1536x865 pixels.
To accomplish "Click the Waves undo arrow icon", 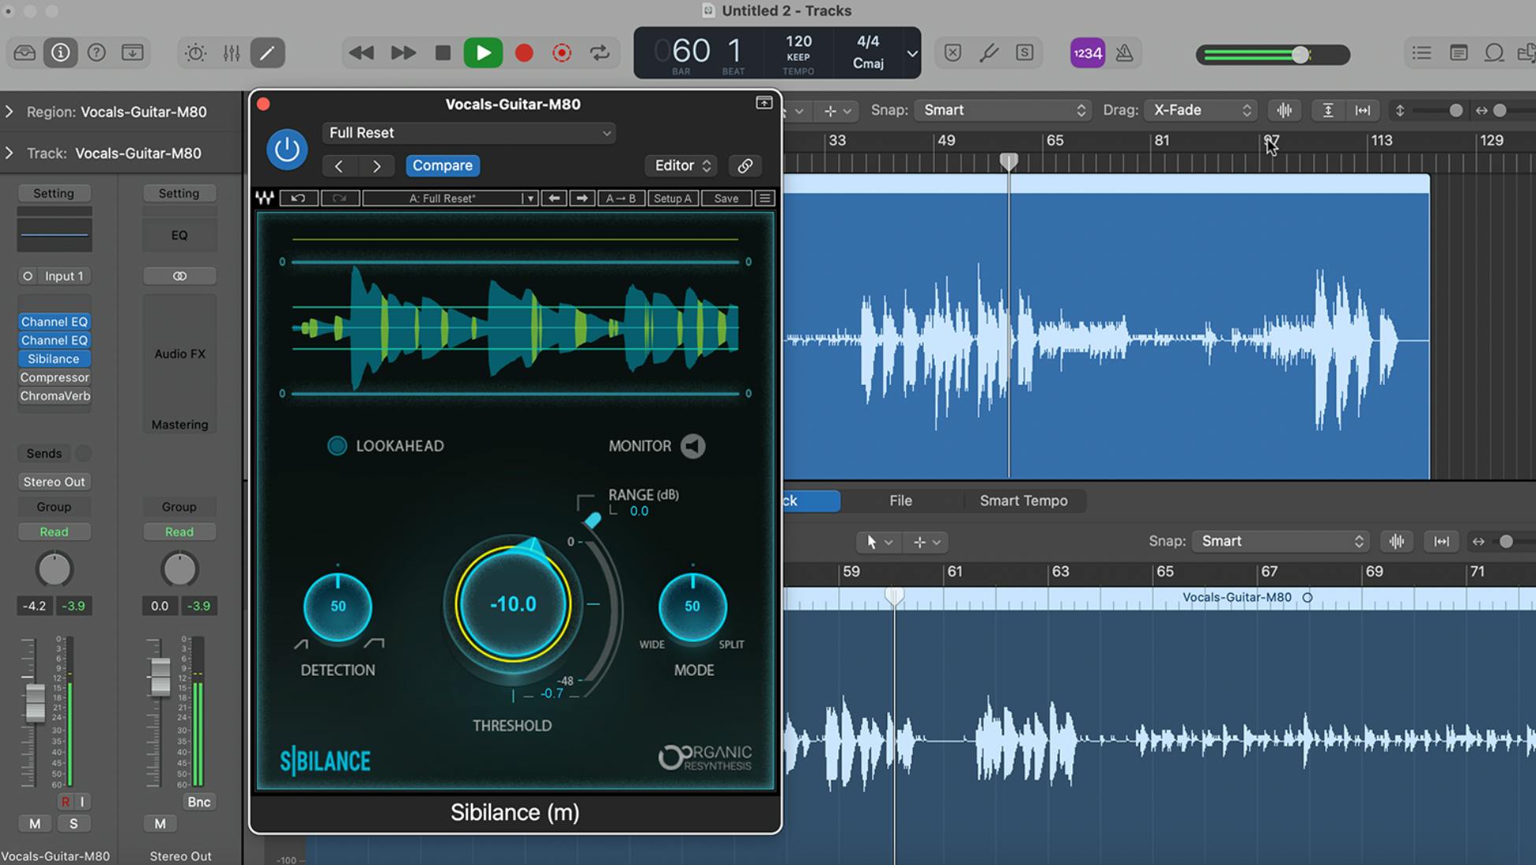I will click(298, 199).
